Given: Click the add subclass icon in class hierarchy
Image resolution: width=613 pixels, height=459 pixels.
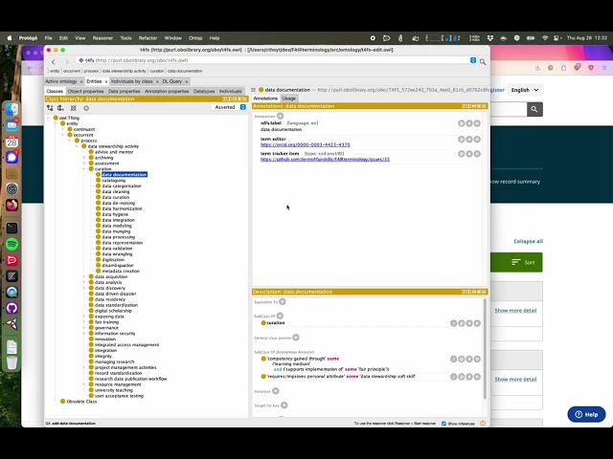Looking at the screenshot, I should pyautogui.click(x=50, y=108).
